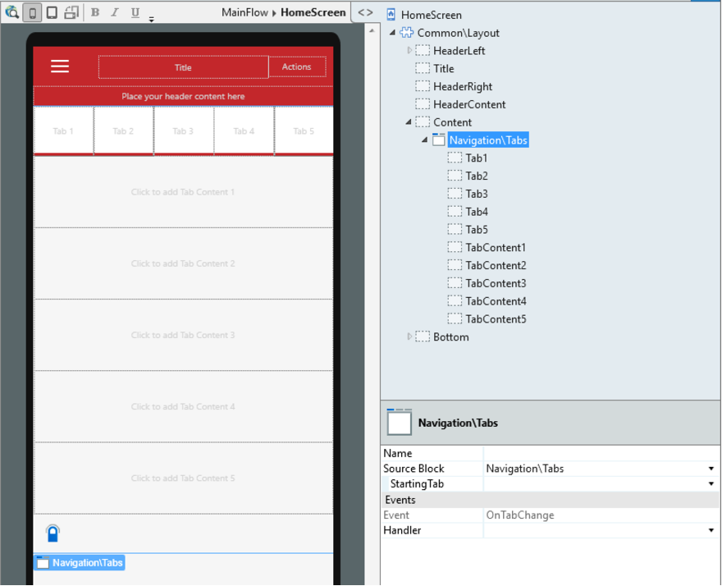Click the preview magnifier icon in toolbar
The width and height of the screenshot is (722, 586).
pos(12,12)
